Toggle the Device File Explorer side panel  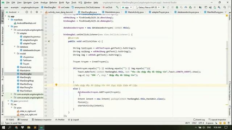230,91
